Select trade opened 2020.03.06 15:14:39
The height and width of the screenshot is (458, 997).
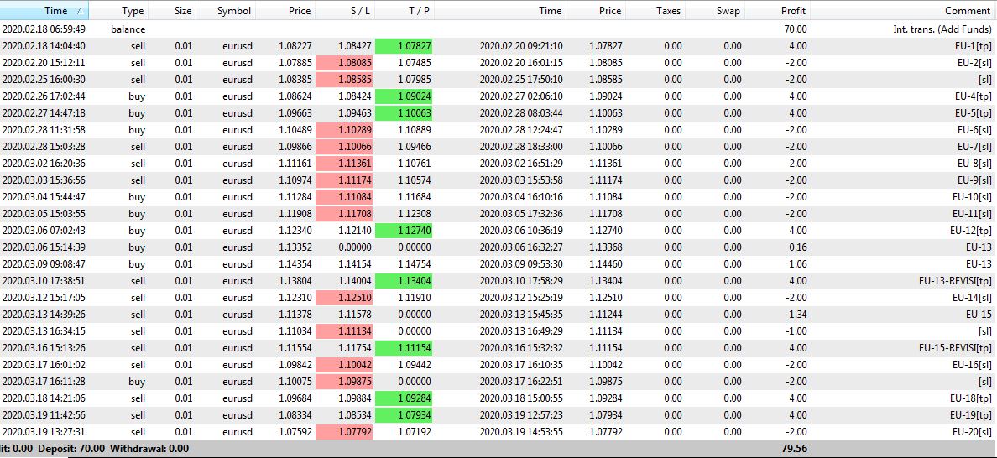click(43, 247)
